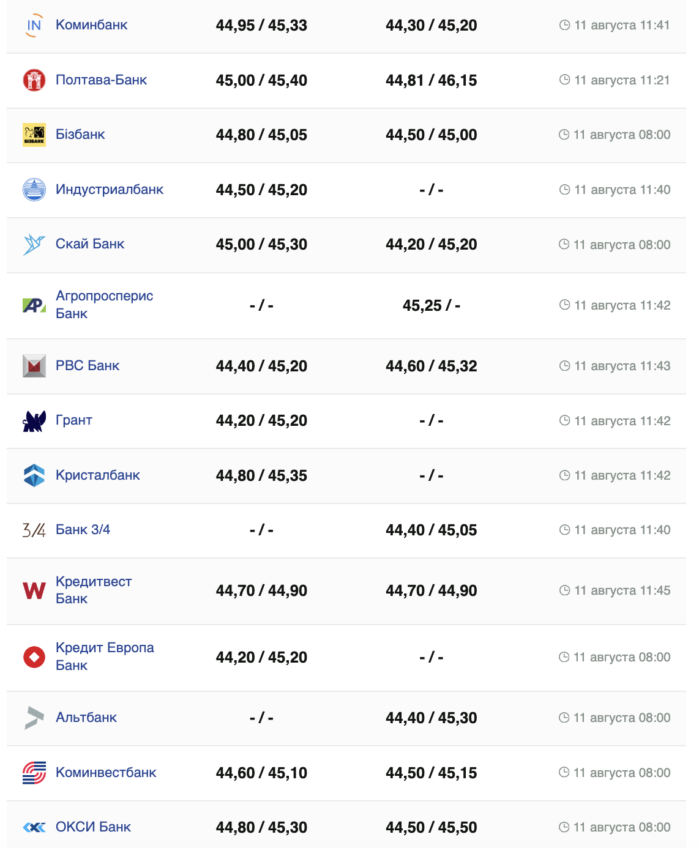Click the Кредитвест Банк rate 44,70 / 44,90
Screen dimensions: 699x848
point(261,590)
